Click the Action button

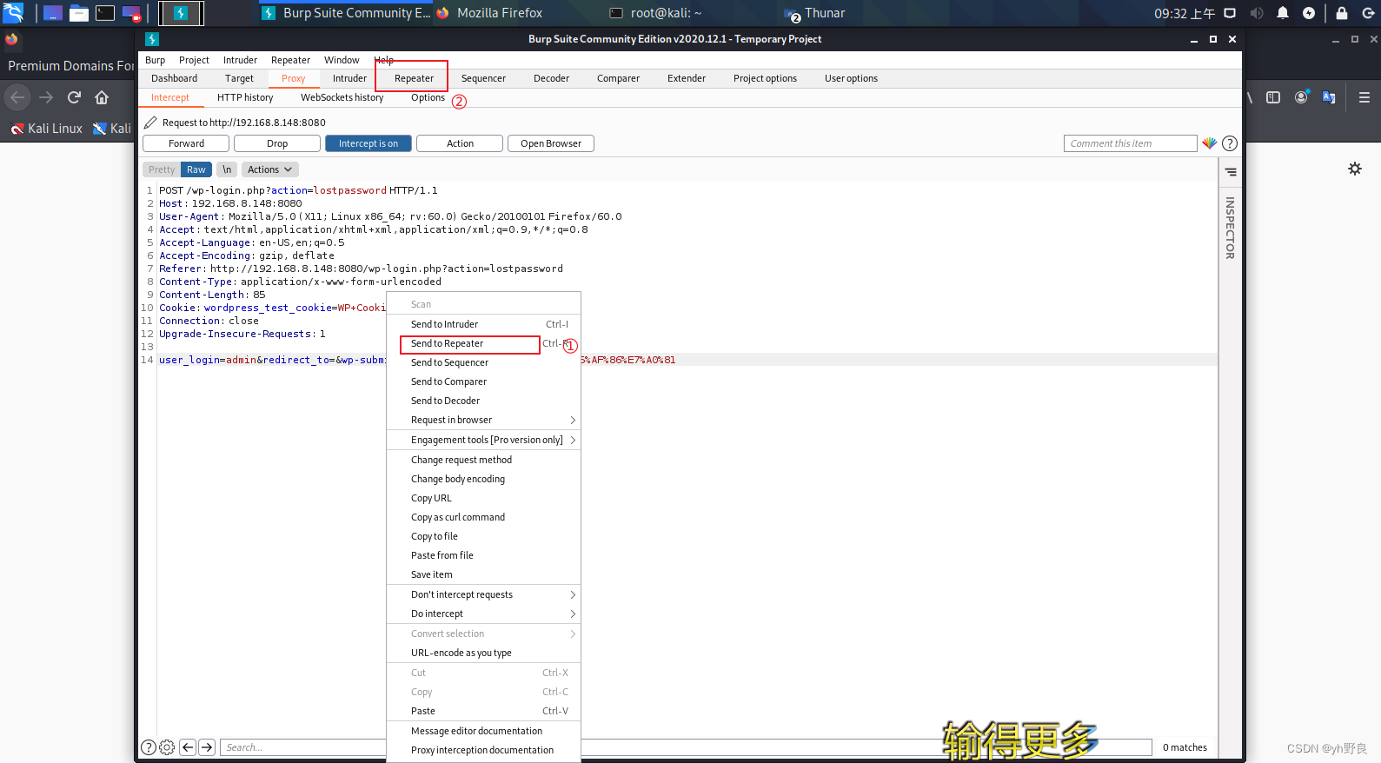[460, 143]
